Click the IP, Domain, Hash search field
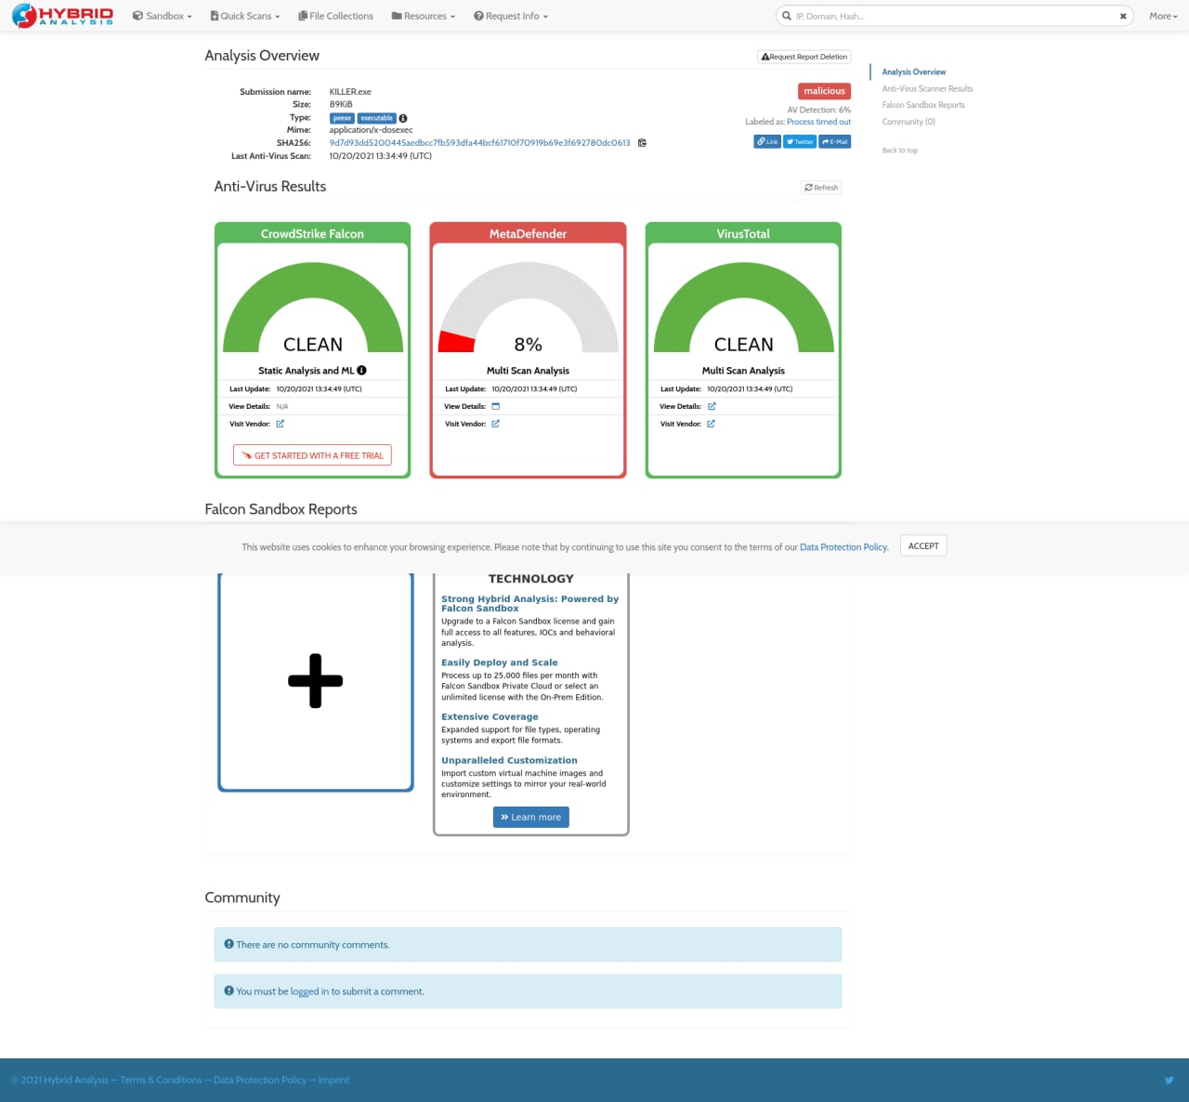The image size is (1189, 1102). click(954, 16)
